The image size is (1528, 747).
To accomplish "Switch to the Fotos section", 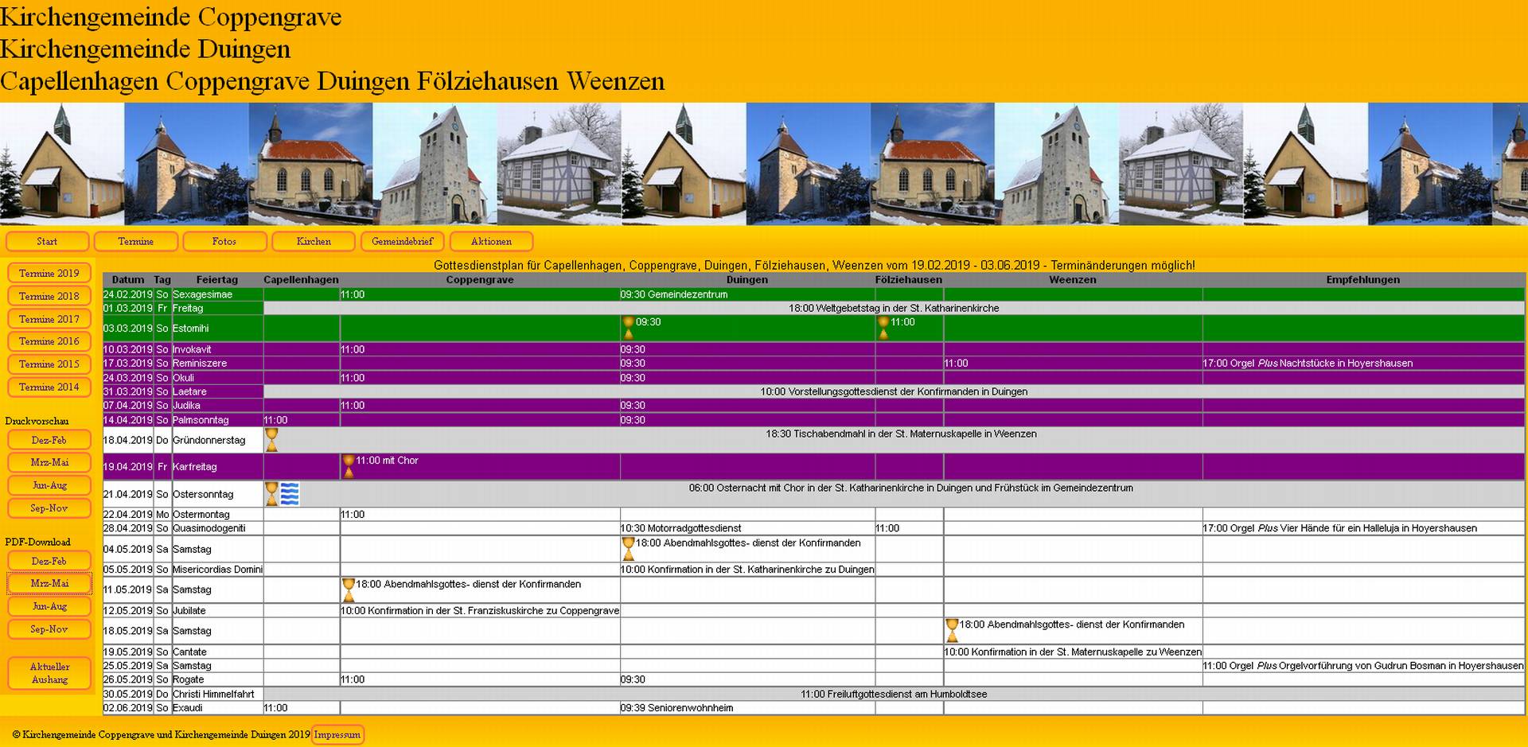I will point(225,241).
